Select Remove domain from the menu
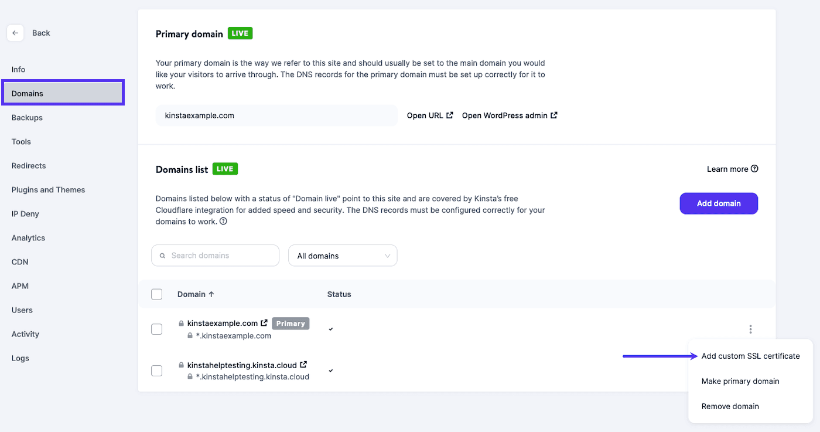 (730, 406)
